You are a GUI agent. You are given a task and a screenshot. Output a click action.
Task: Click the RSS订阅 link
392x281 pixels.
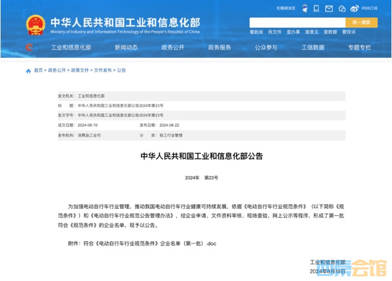coord(369,8)
